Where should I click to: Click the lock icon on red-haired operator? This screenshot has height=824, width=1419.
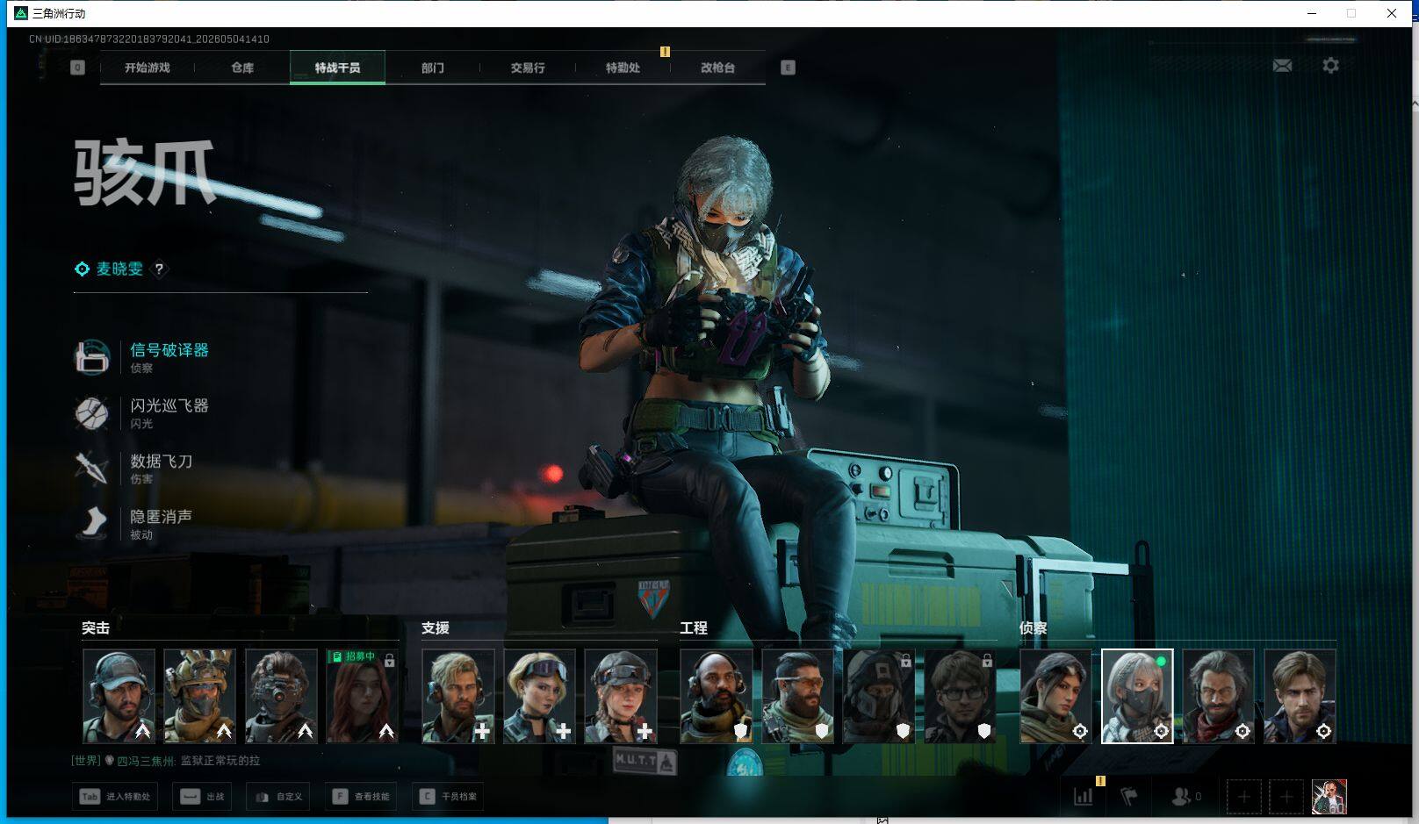(x=389, y=660)
